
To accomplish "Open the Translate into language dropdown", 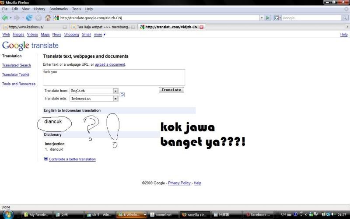I will [94, 99].
